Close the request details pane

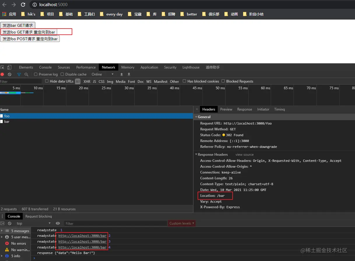coord(197,109)
